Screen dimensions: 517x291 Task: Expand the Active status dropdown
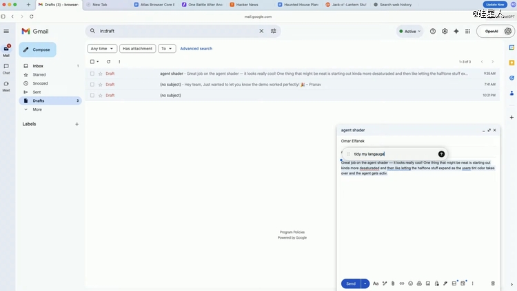point(410,31)
